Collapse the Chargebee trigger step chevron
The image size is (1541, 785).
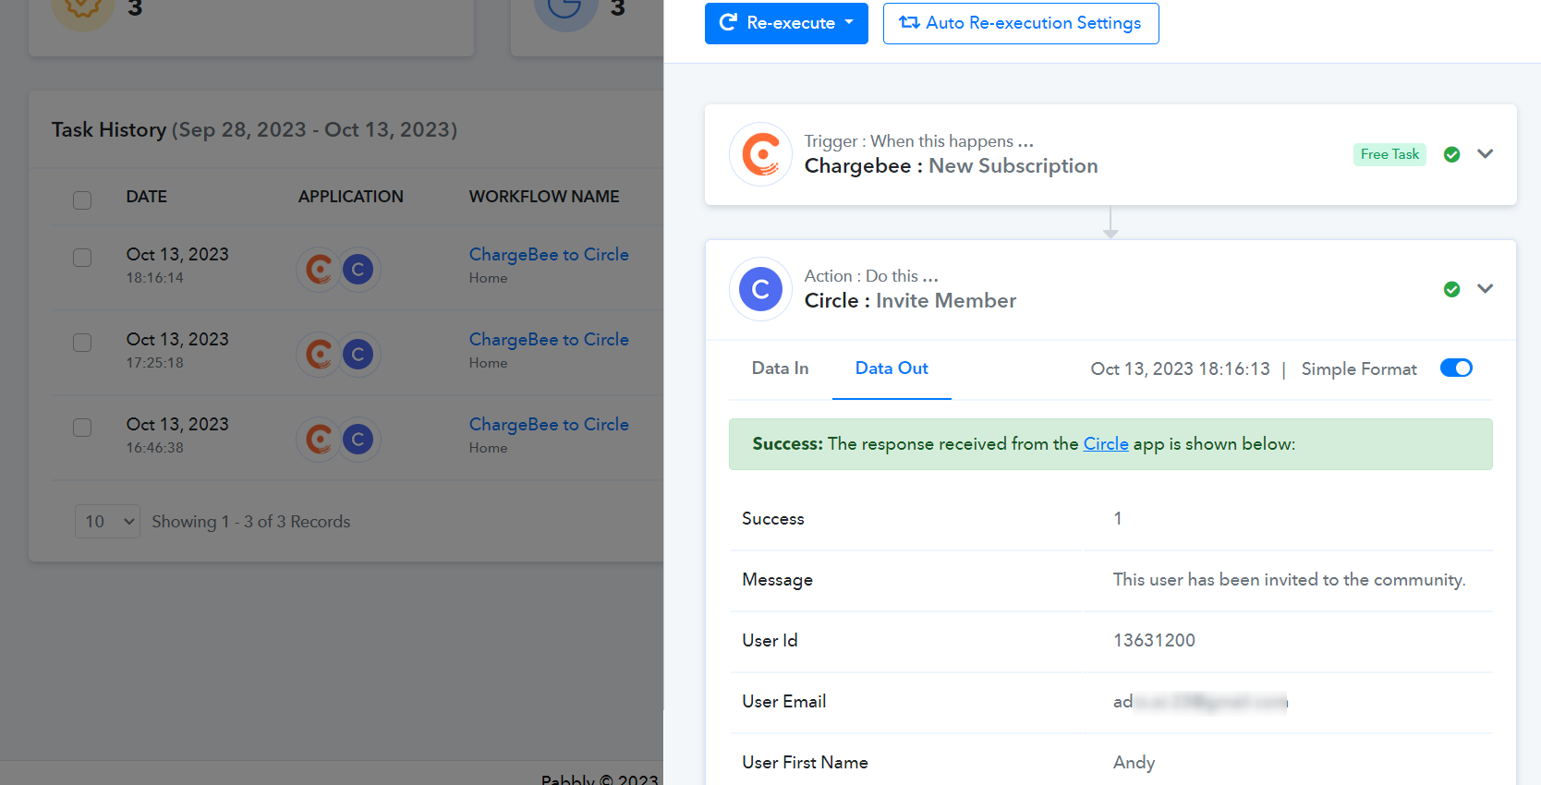(1485, 154)
